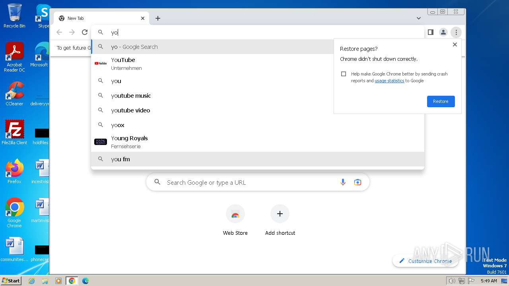Click the back navigation arrow
Screen dimensions: 509x286
[x=59, y=32]
